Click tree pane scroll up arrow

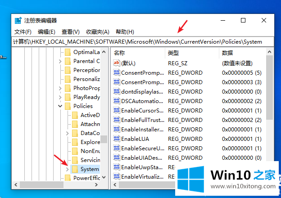click(x=104, y=52)
